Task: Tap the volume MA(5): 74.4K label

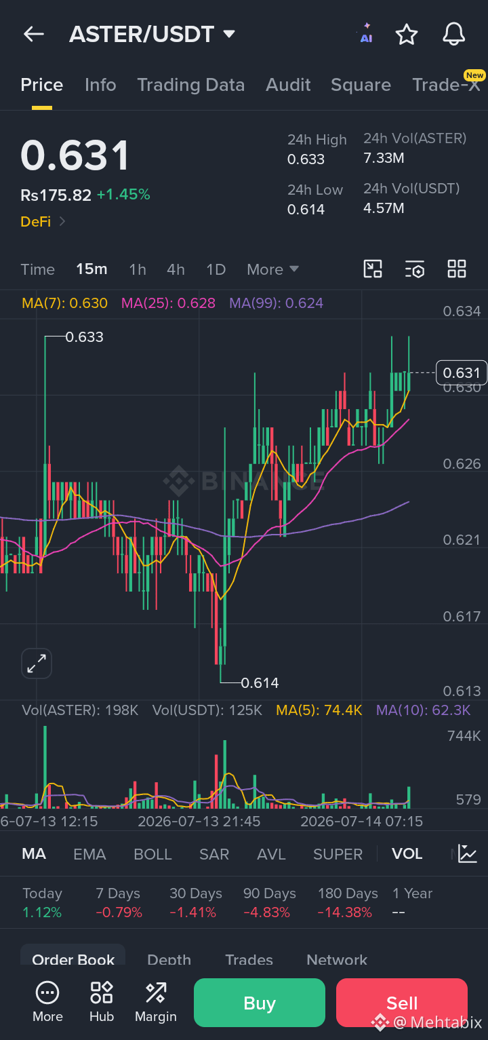Action: click(319, 710)
